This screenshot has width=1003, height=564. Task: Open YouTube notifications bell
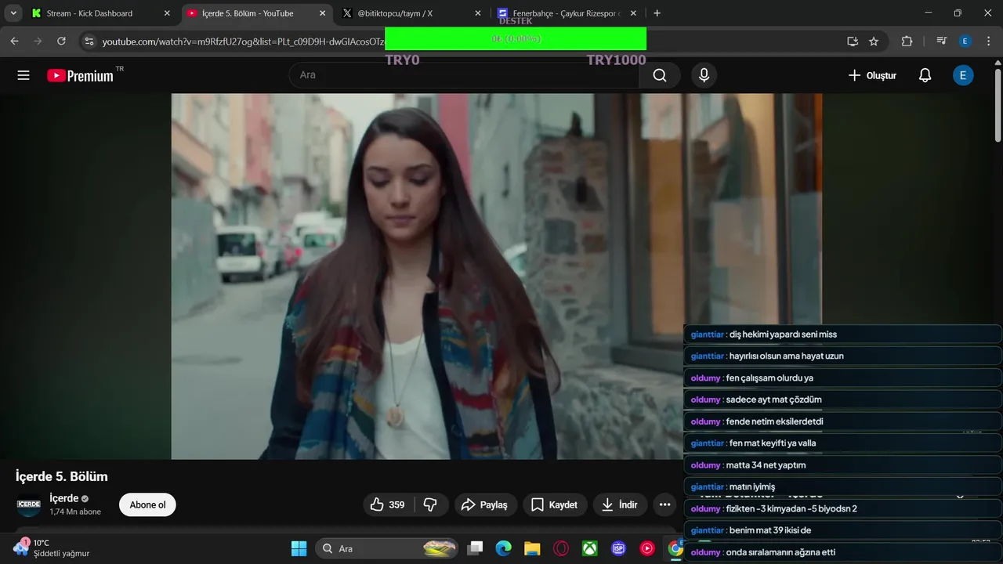tap(925, 75)
